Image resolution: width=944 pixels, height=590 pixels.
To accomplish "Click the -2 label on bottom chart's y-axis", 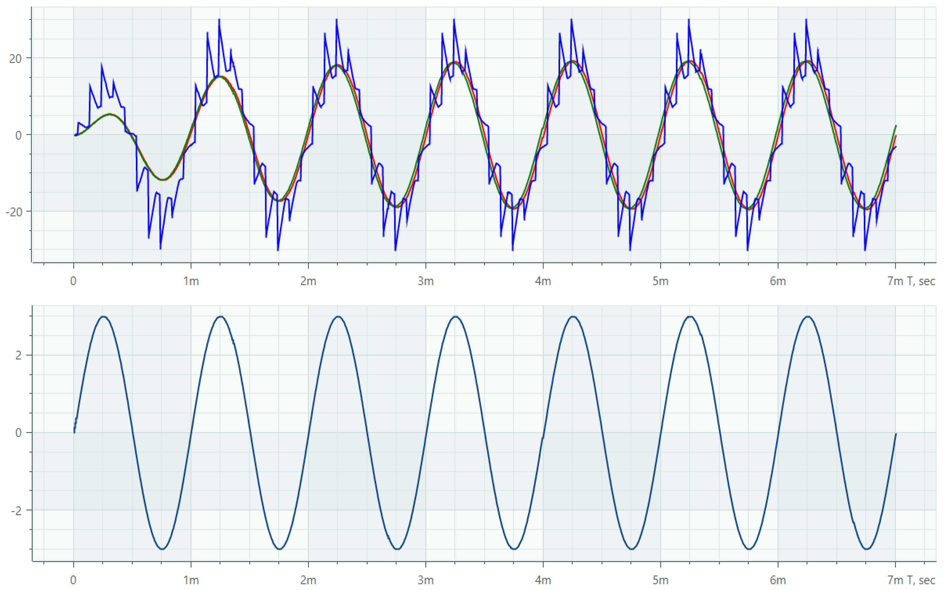I will click(x=17, y=511).
